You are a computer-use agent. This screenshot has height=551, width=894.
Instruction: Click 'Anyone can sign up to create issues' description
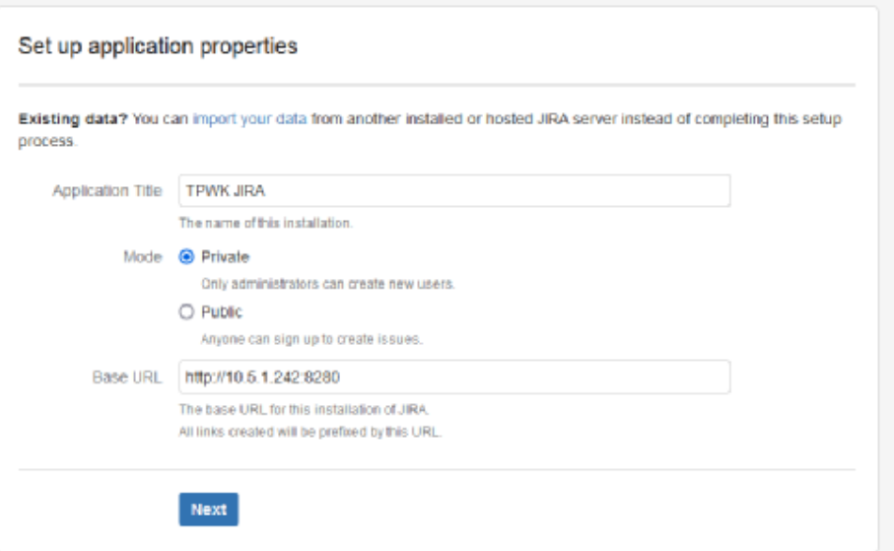pos(311,340)
